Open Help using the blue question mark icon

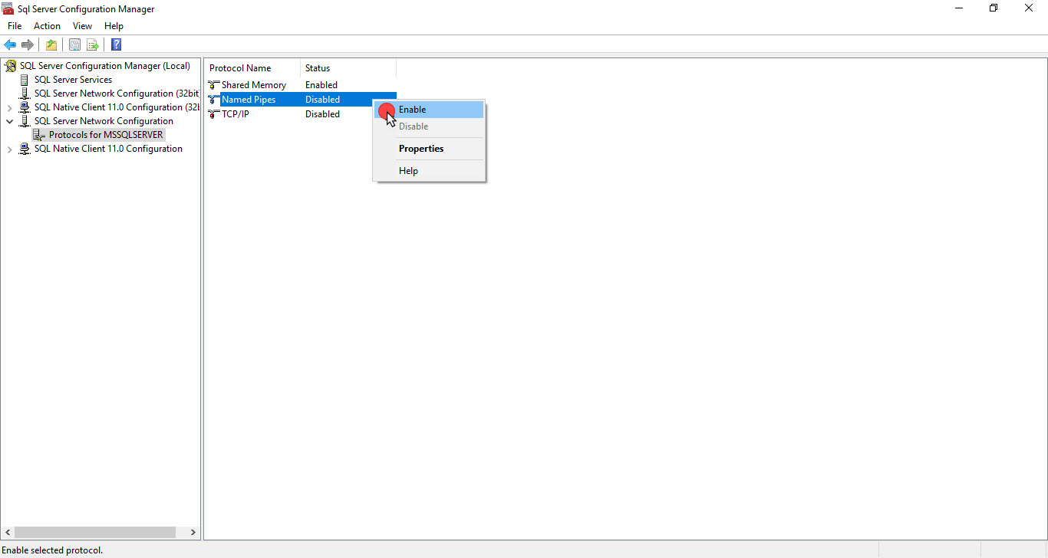click(115, 44)
